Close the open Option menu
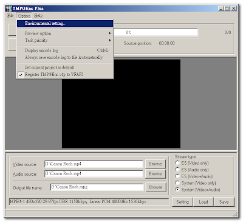The height and width of the screenshot is (222, 243). pos(24,16)
